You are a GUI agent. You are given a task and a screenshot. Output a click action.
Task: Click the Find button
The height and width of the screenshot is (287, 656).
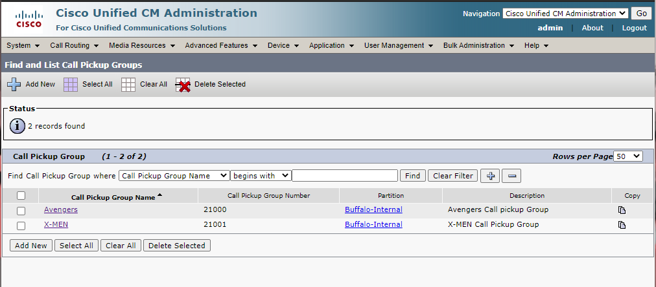tap(412, 176)
